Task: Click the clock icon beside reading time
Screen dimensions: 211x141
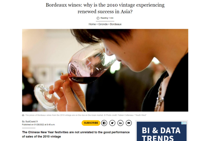Action: [x=98, y=18]
